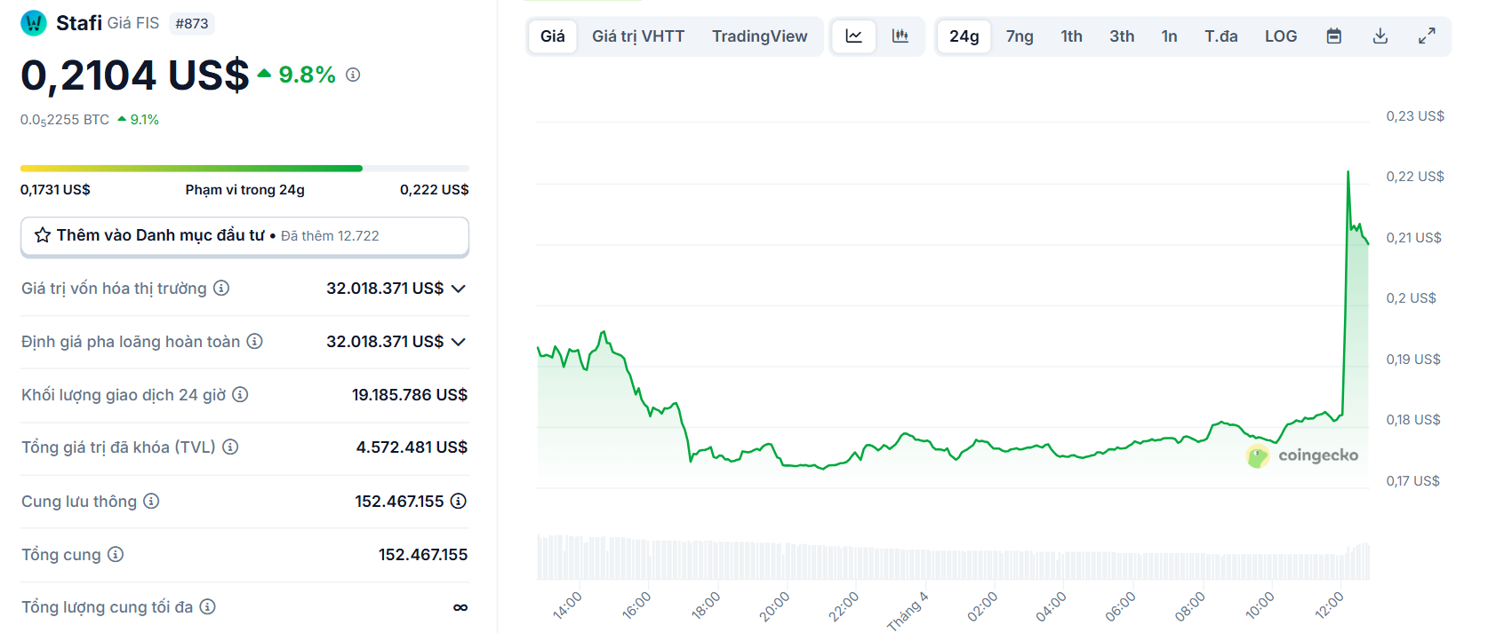Select the T.đa maximum range option
Image resolution: width=1496 pixels, height=633 pixels.
[1220, 36]
